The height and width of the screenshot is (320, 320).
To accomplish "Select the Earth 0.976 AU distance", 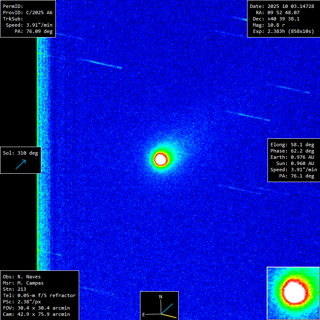I will [292, 157].
